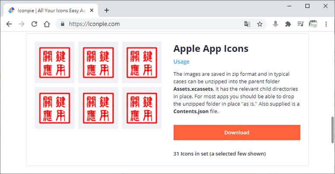Click the bold Contents.json text
This screenshot has width=335, height=174.
[x=191, y=111]
